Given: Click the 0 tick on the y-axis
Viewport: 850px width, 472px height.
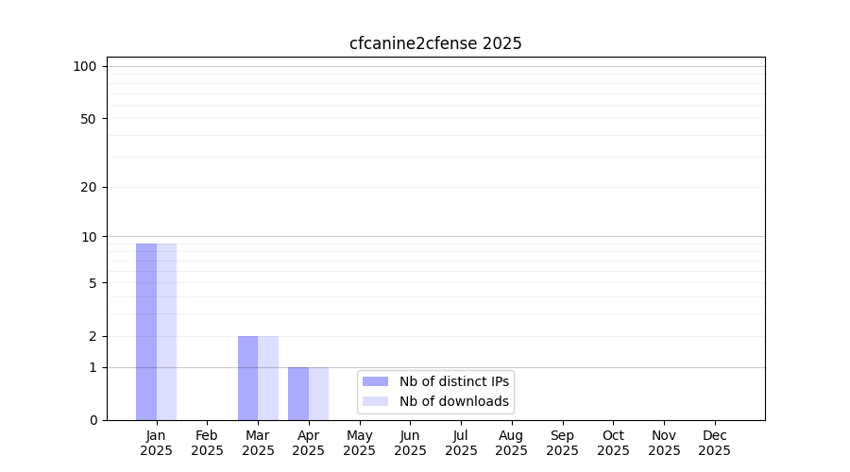Looking at the screenshot, I should click(93, 420).
